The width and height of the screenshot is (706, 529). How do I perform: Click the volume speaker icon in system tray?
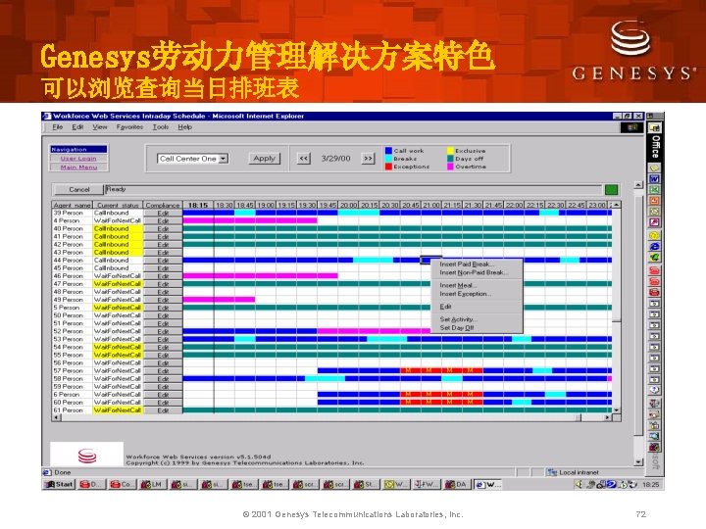click(x=580, y=485)
